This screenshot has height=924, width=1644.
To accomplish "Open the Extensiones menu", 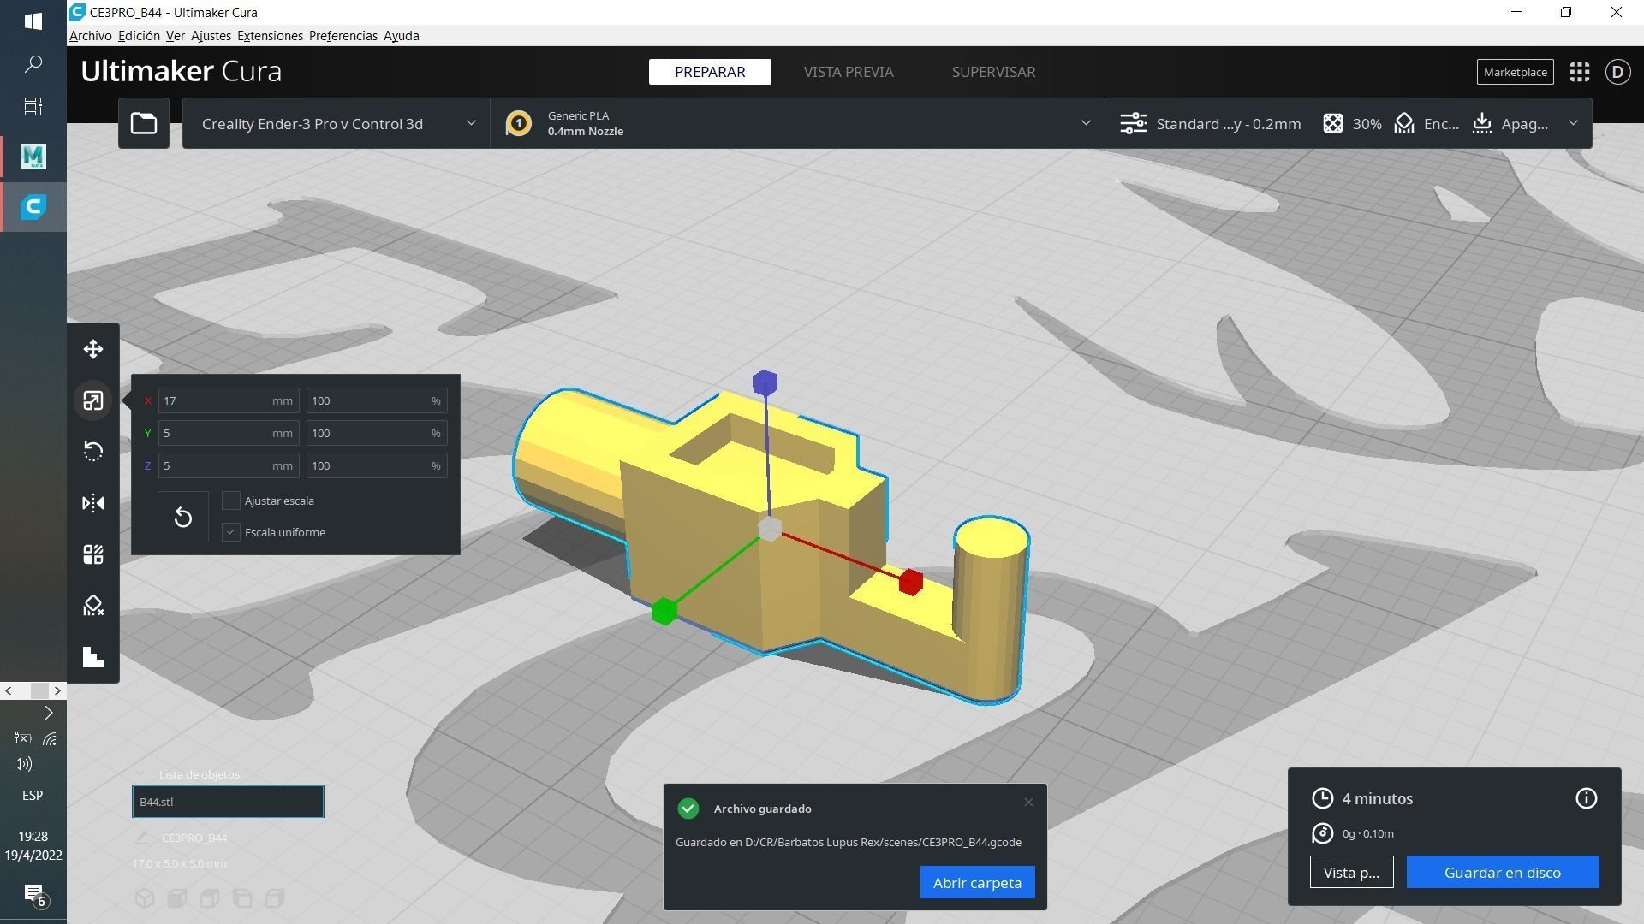I will click(x=270, y=36).
